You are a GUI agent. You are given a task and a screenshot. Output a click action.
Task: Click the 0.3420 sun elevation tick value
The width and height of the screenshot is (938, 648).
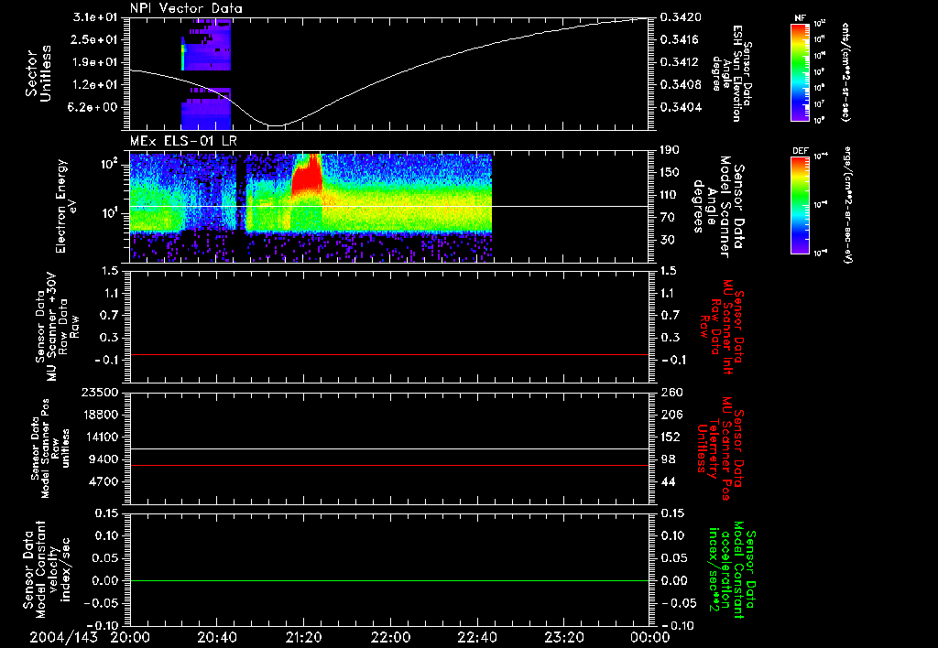pyautogui.click(x=680, y=17)
